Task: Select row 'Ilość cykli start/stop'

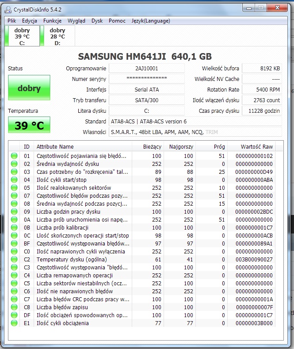Action: pos(142,180)
